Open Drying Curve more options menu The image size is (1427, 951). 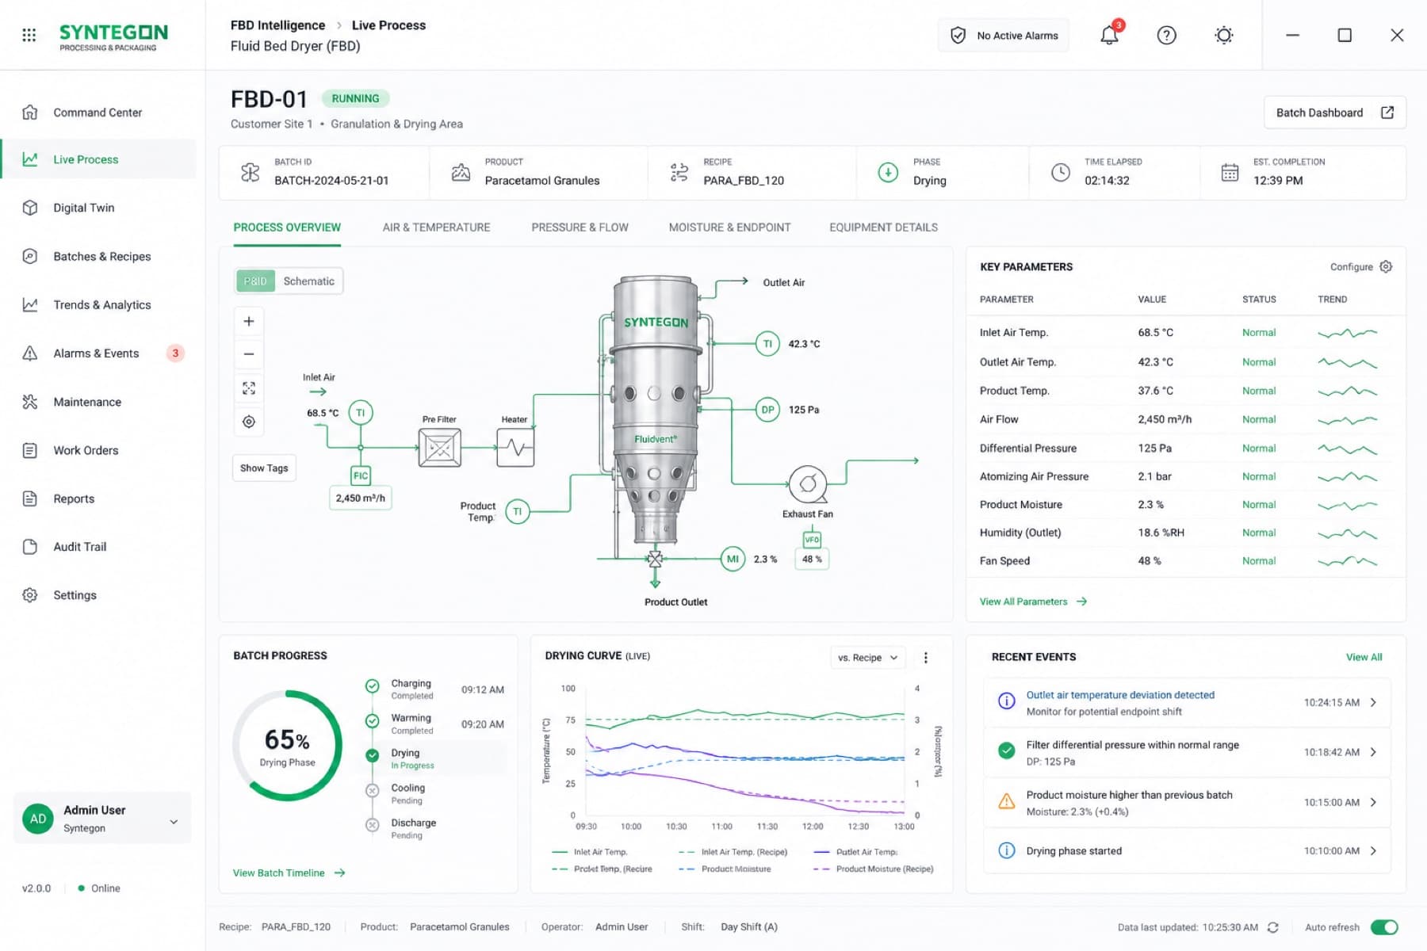(925, 657)
